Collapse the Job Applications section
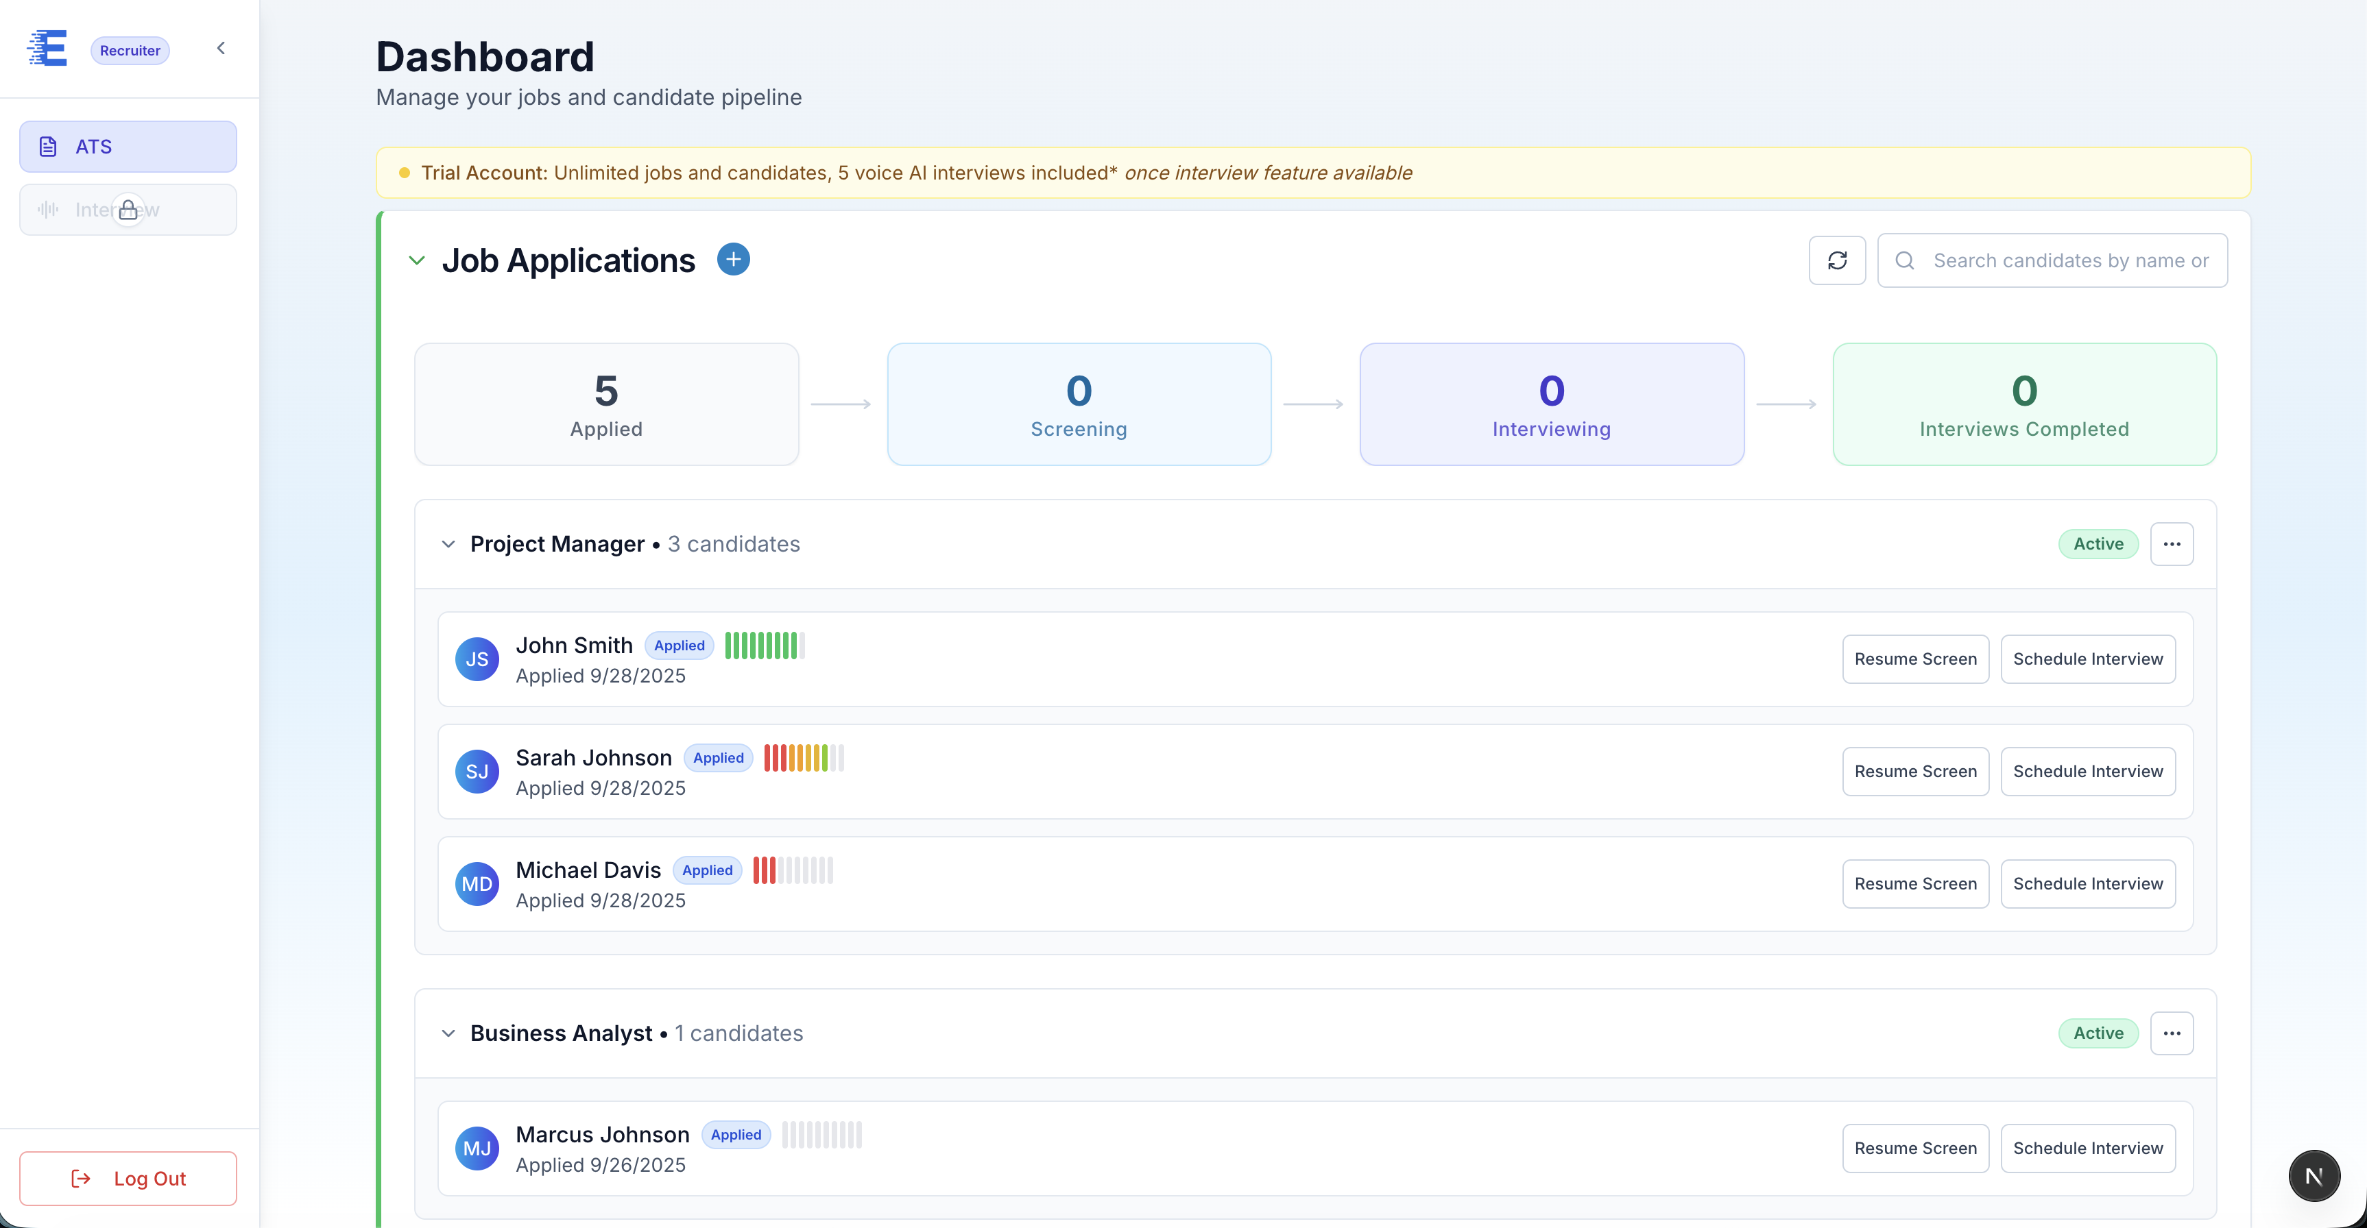 click(416, 261)
